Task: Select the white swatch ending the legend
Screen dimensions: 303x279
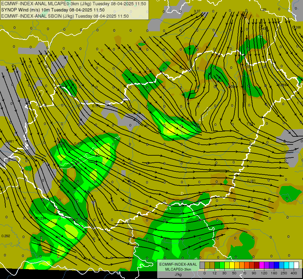Action: 297,265
